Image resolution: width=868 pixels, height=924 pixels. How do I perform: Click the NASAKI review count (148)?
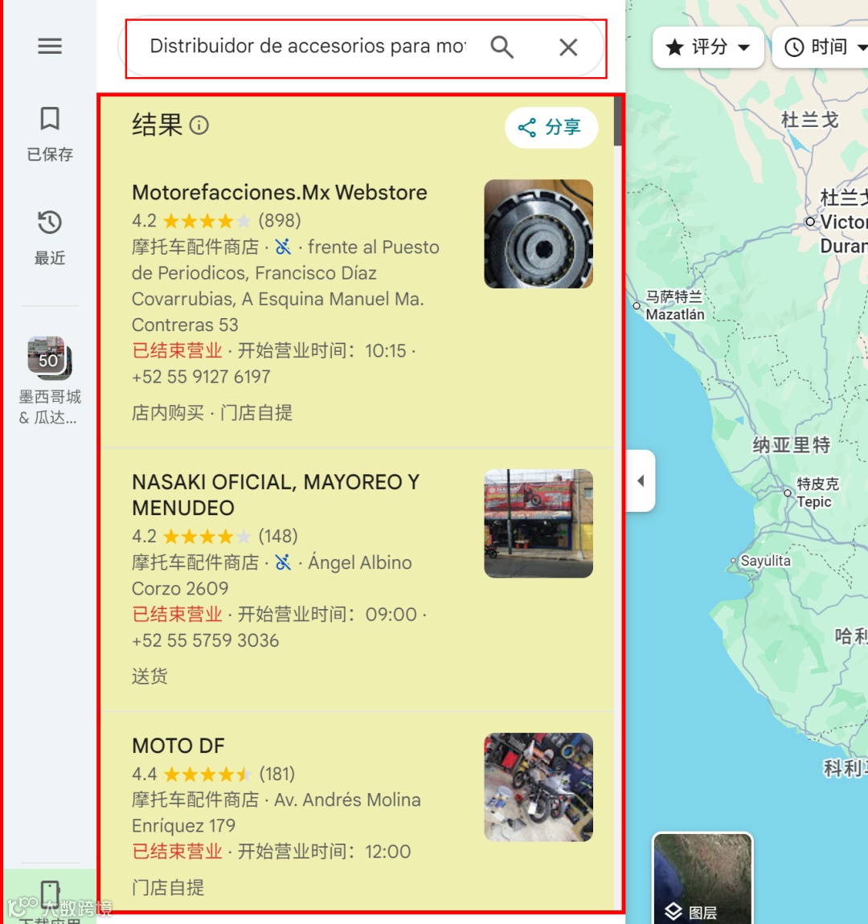click(278, 536)
